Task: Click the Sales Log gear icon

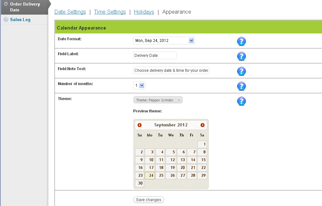Action: (x=6, y=19)
